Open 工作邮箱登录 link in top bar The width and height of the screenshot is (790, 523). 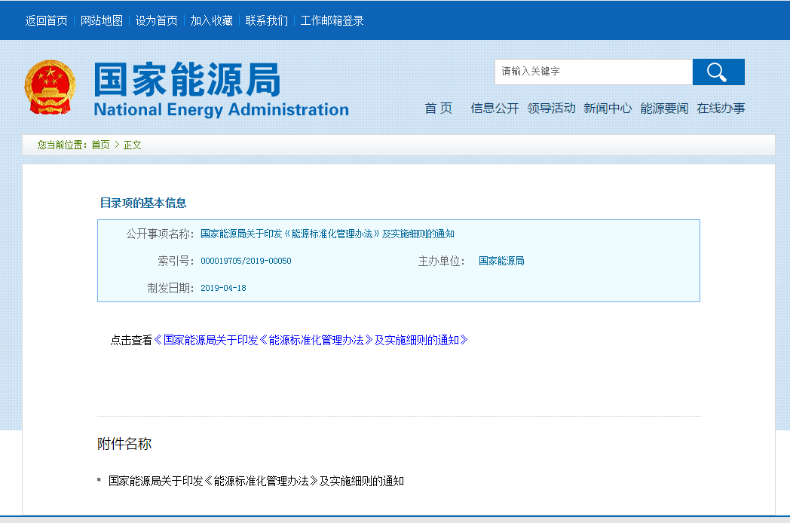(x=332, y=20)
